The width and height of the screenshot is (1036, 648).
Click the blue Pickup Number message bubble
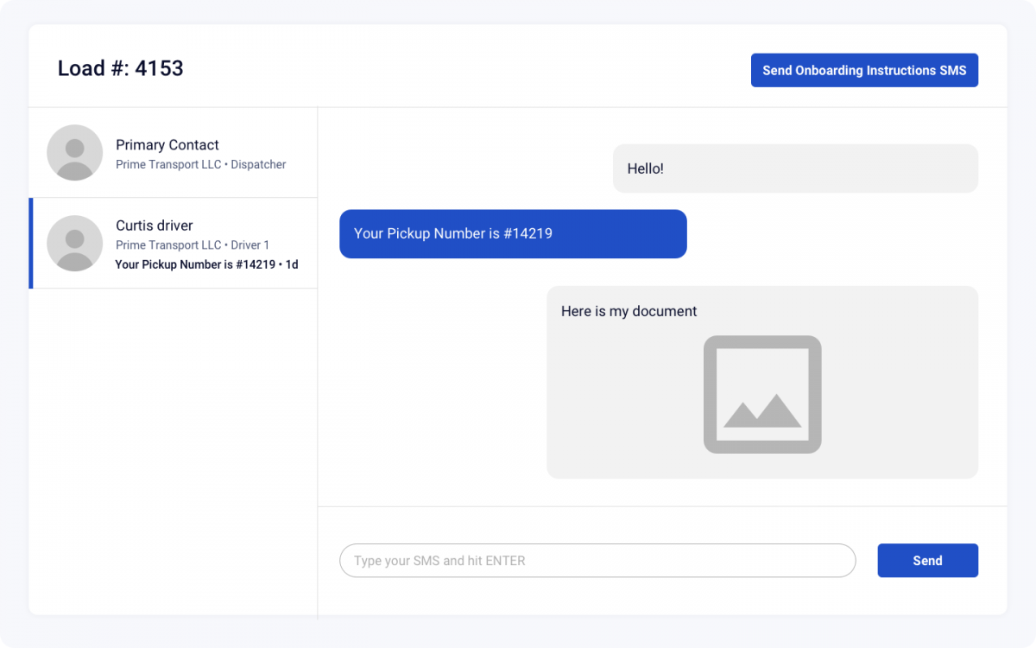click(x=513, y=233)
